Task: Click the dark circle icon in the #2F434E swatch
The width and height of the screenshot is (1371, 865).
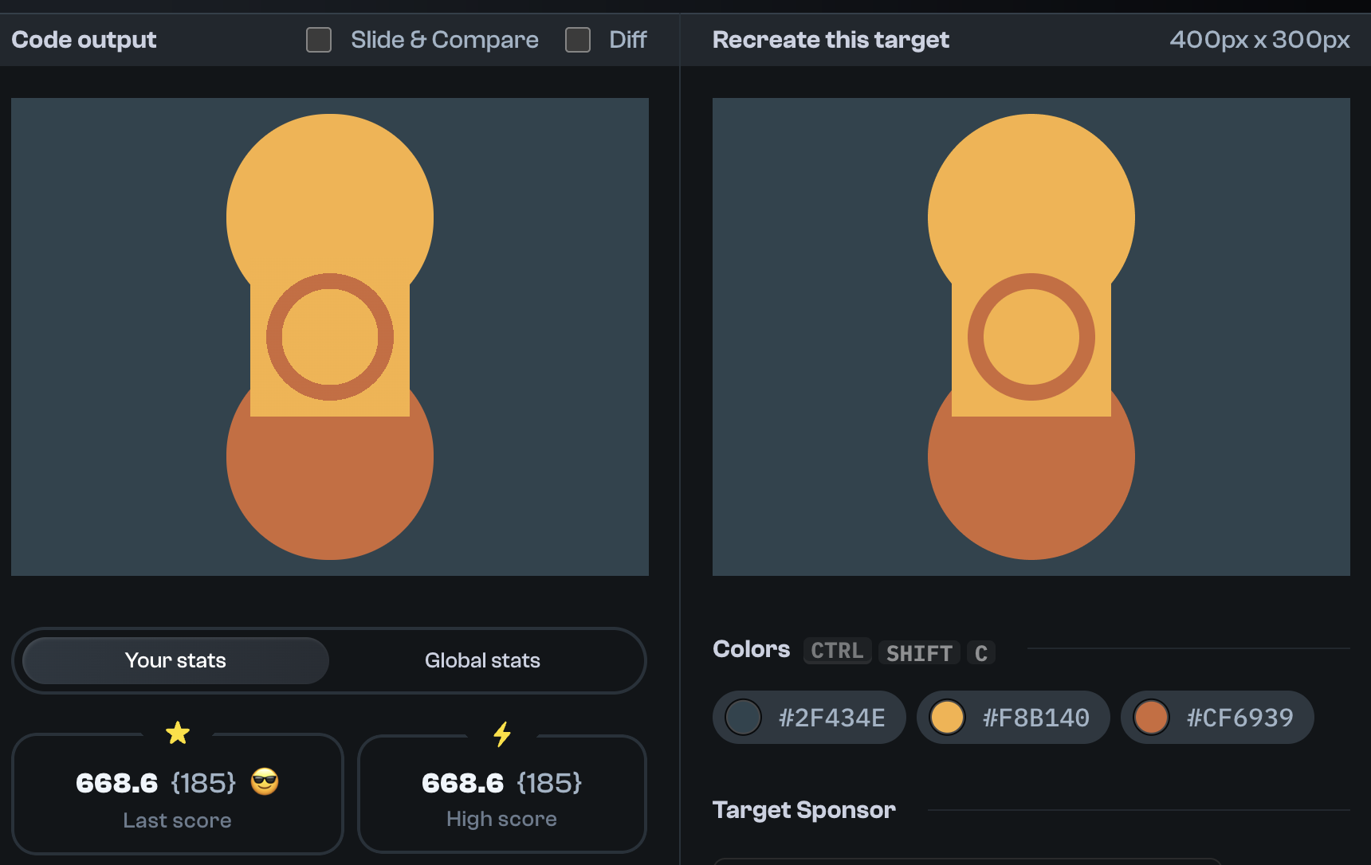Action: click(x=744, y=717)
